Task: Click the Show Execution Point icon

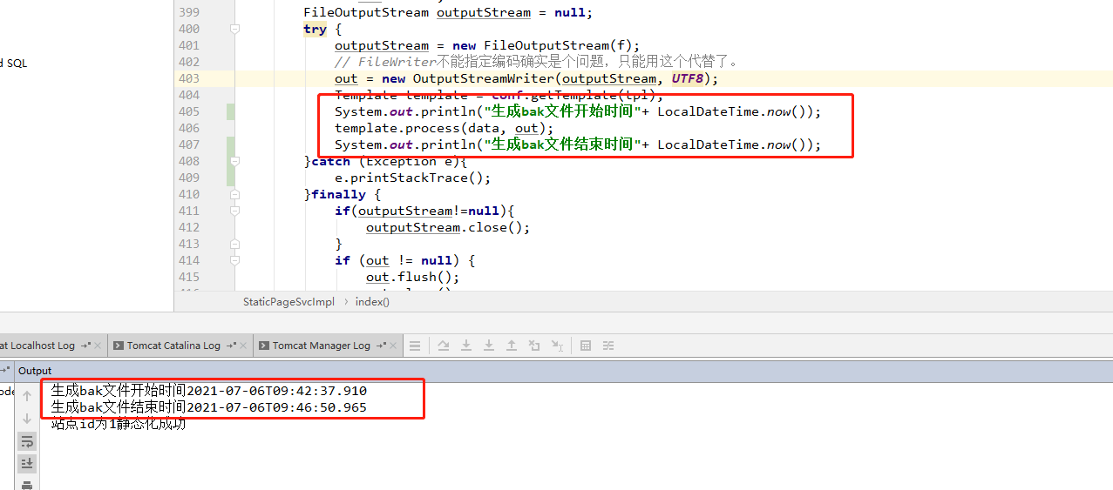Action: coord(415,346)
